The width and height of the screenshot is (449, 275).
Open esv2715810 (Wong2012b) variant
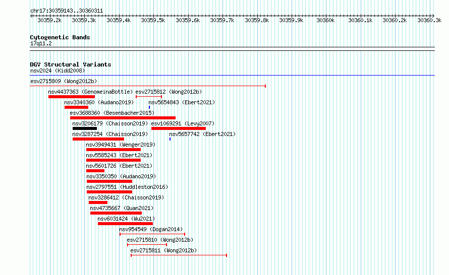click(x=160, y=240)
